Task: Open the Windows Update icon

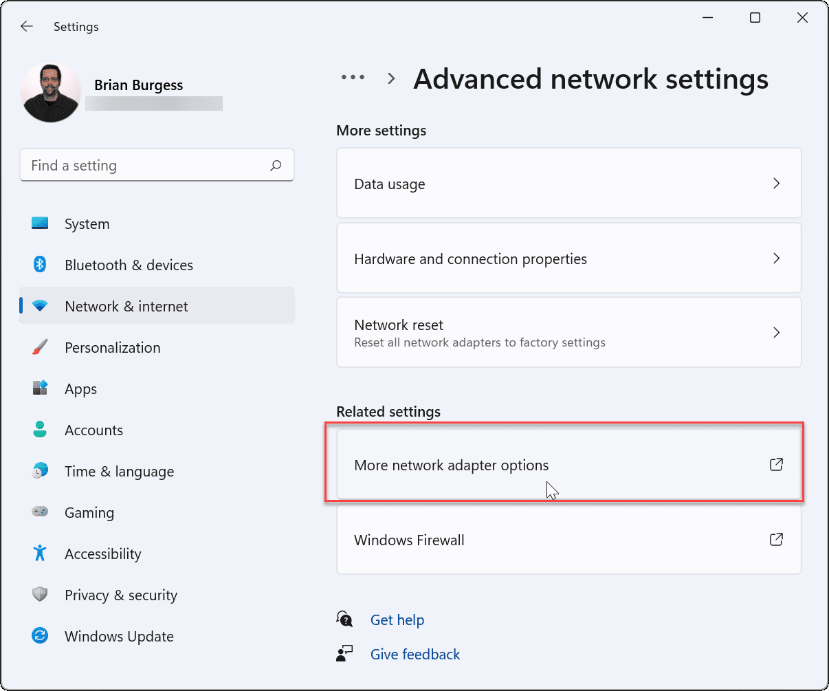Action: 40,635
